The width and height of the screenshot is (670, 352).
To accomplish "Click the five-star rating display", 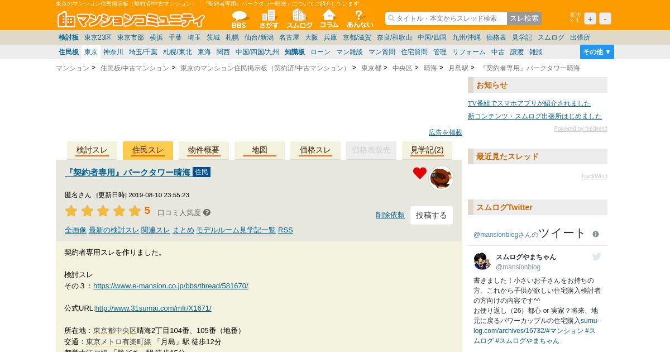I will tap(103, 211).
